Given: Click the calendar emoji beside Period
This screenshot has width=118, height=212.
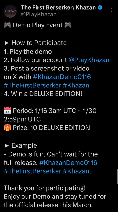Looking at the screenshot, I should (7, 111).
